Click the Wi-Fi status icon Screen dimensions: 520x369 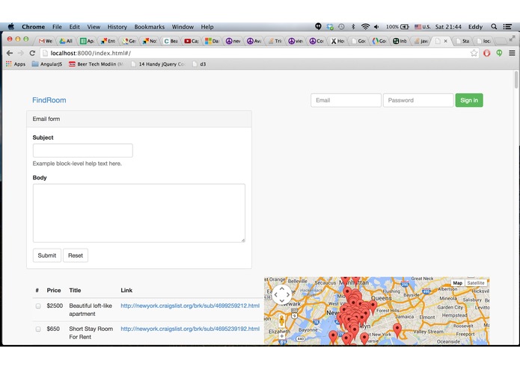click(x=365, y=27)
